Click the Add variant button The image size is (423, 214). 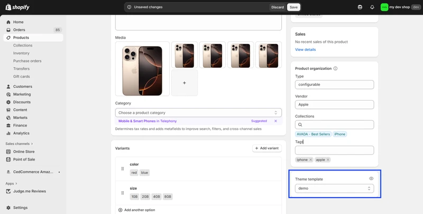(267, 148)
